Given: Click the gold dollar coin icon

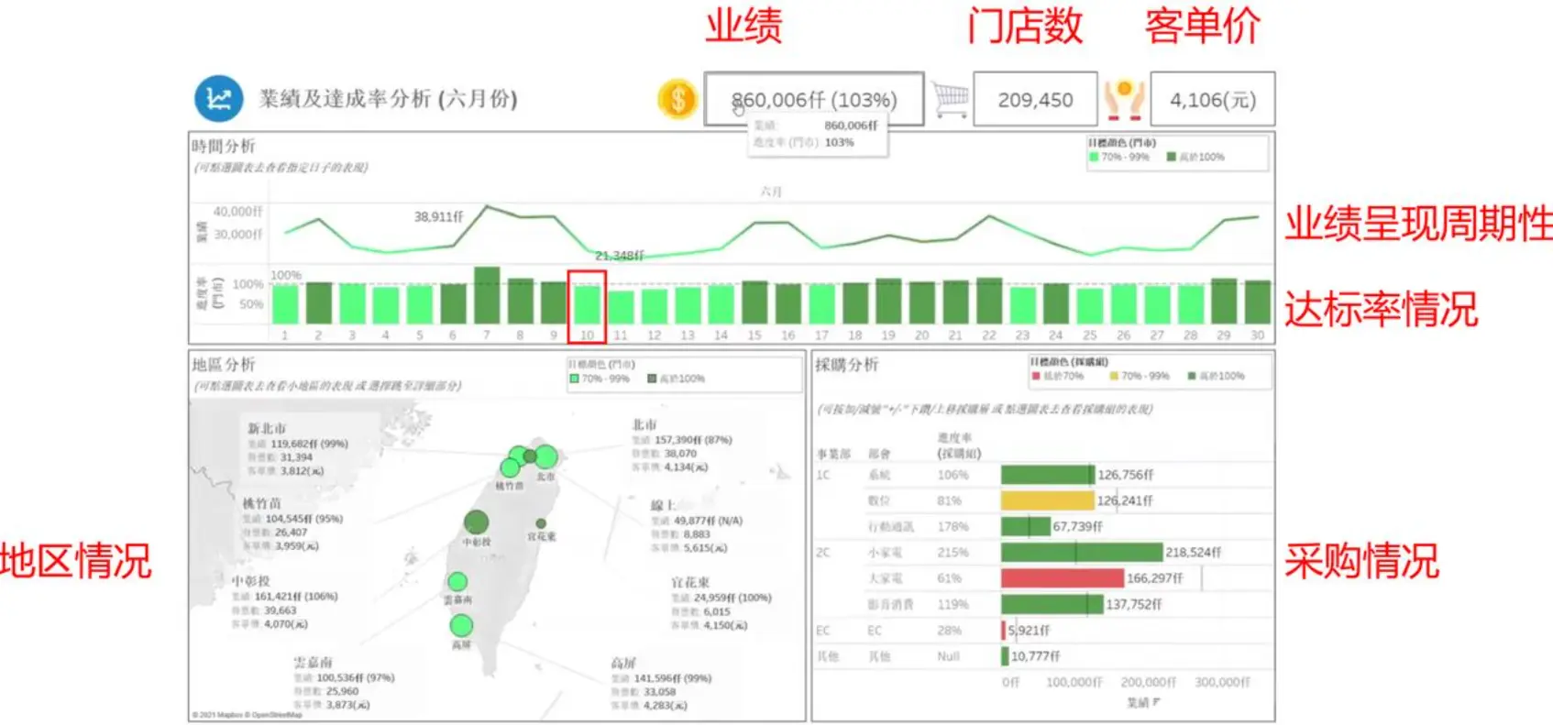Looking at the screenshot, I should (677, 99).
